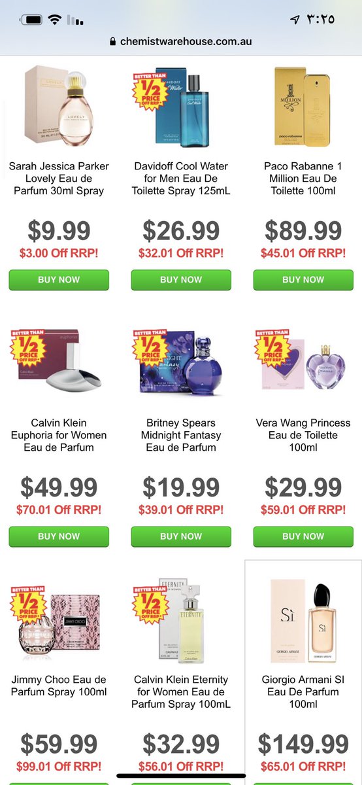362x785 pixels.
Task: Tap the Half Price badge on Calvin Klein Euphoria
Action: click(28, 349)
